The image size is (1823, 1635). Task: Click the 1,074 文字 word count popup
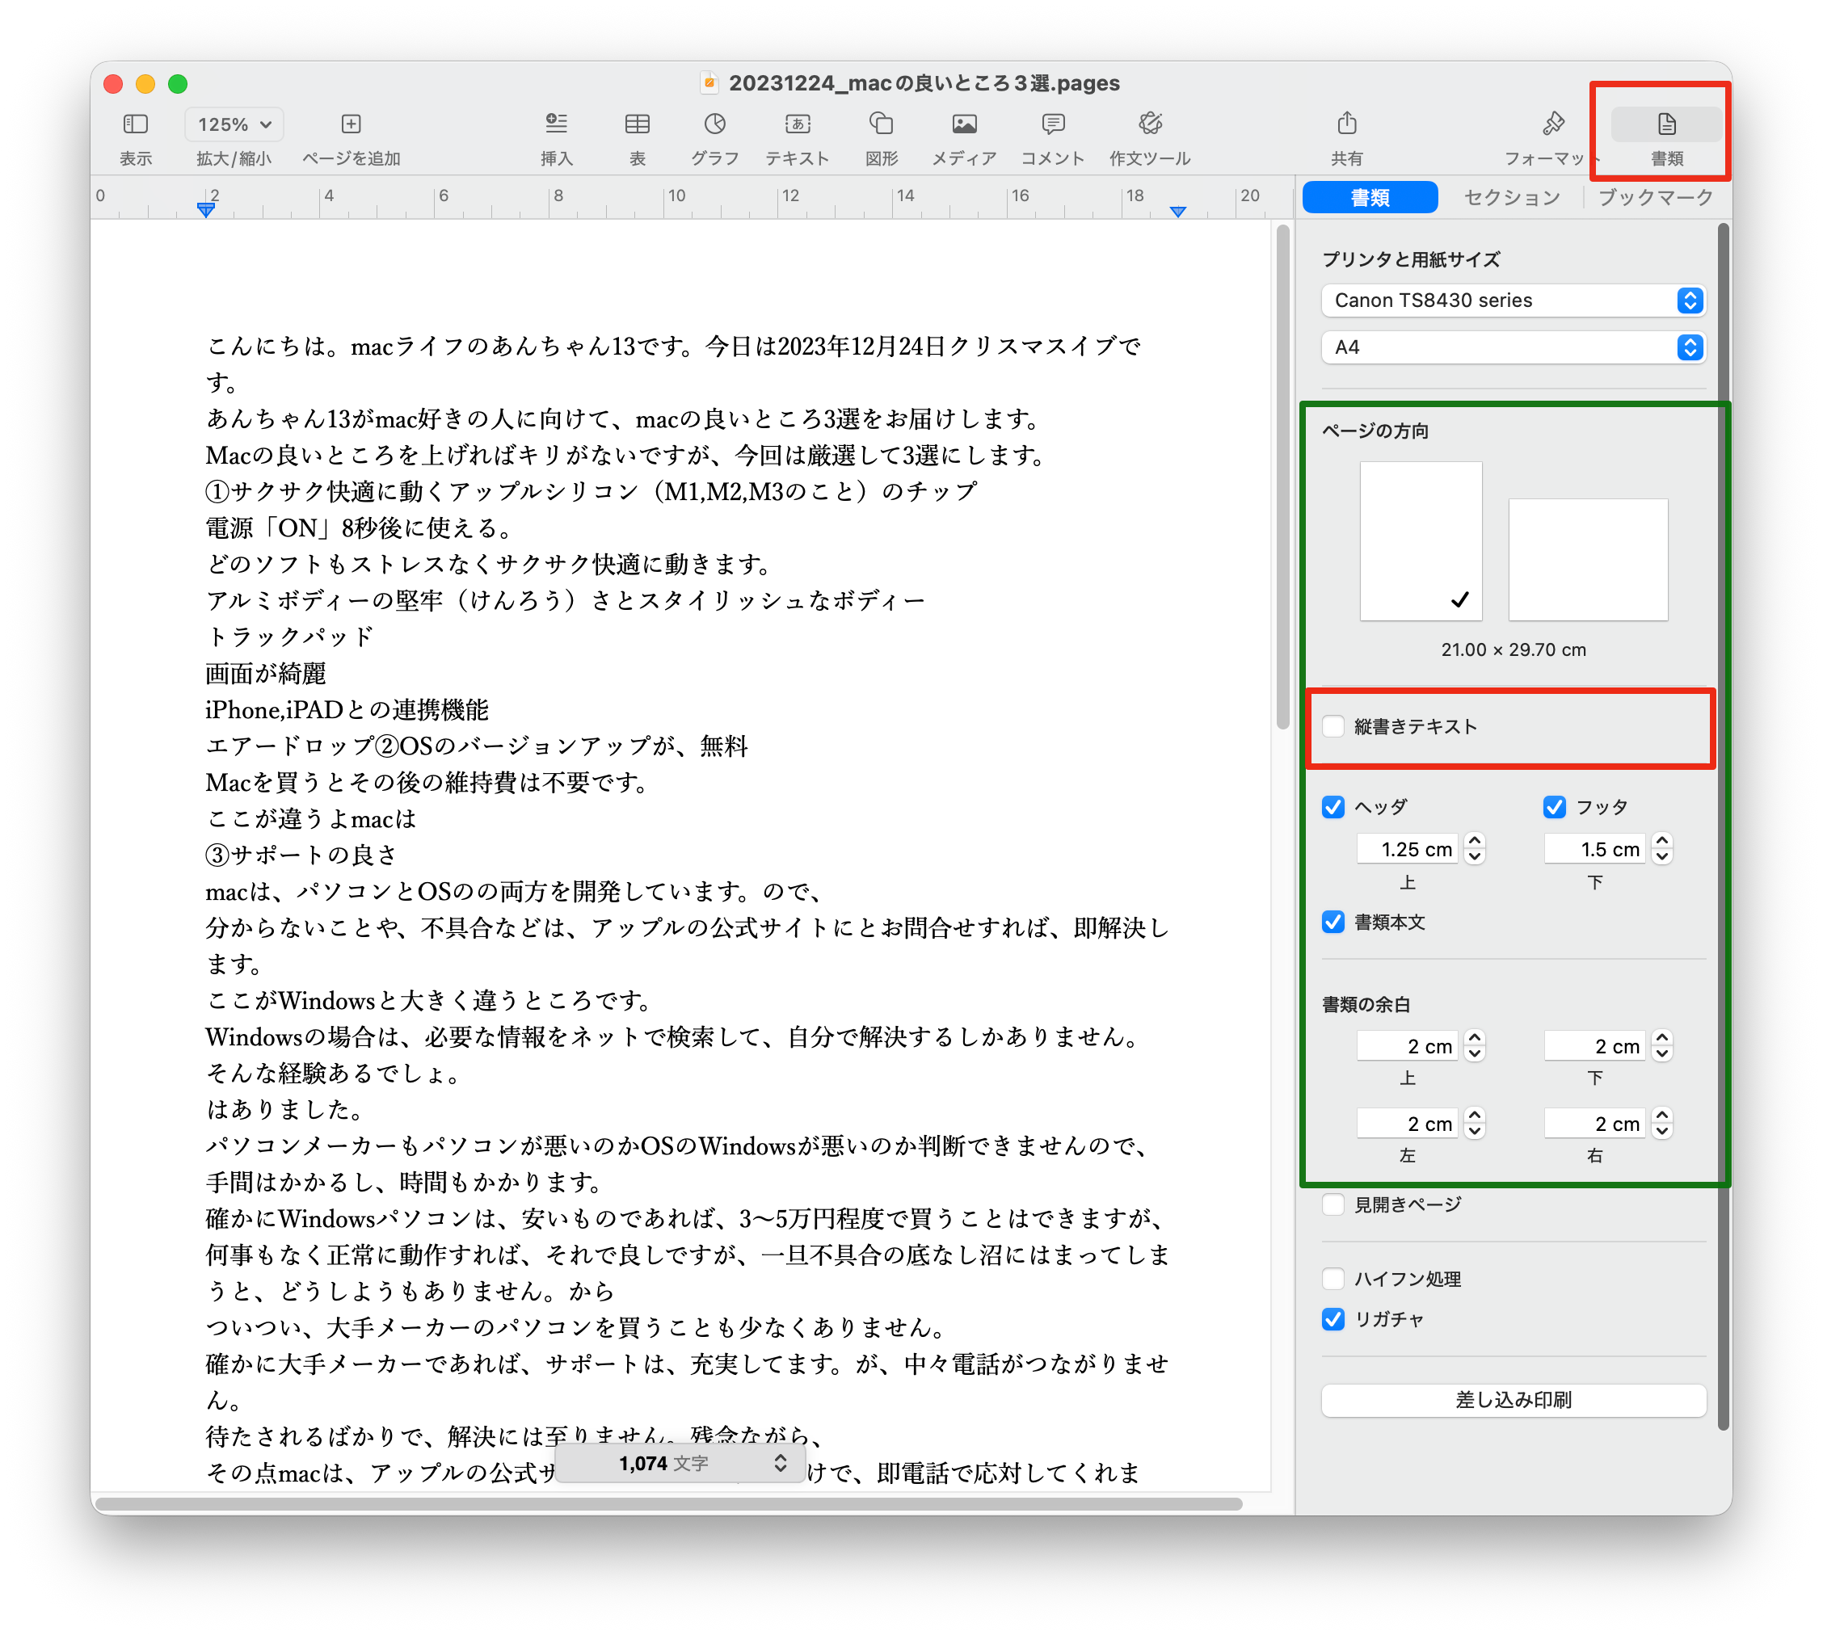(680, 1462)
